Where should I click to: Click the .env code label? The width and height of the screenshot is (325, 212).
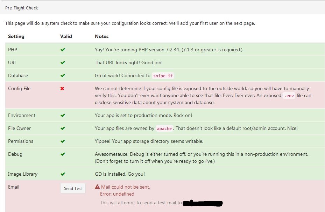point(288,95)
